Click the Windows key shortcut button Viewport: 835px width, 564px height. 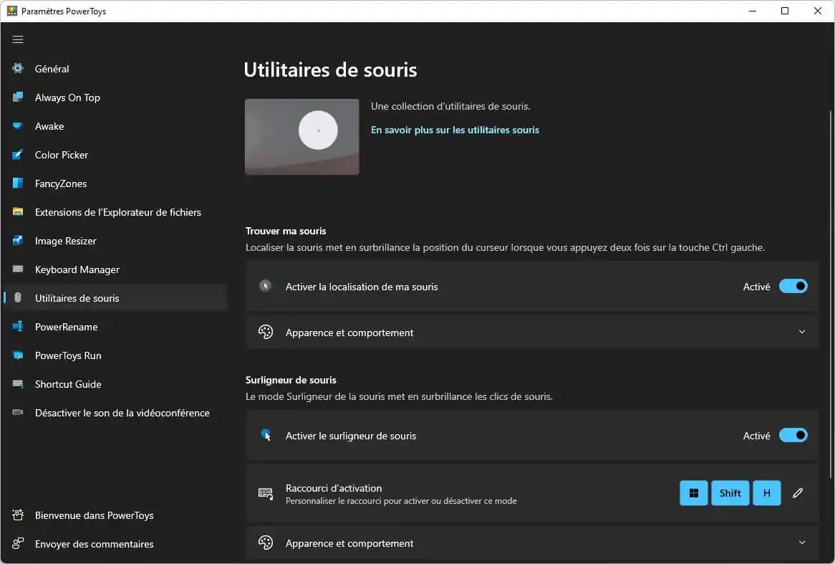click(x=693, y=493)
